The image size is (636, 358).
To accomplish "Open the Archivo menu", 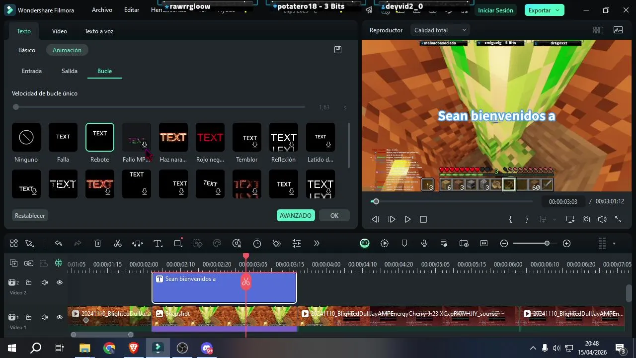I will click(x=102, y=10).
